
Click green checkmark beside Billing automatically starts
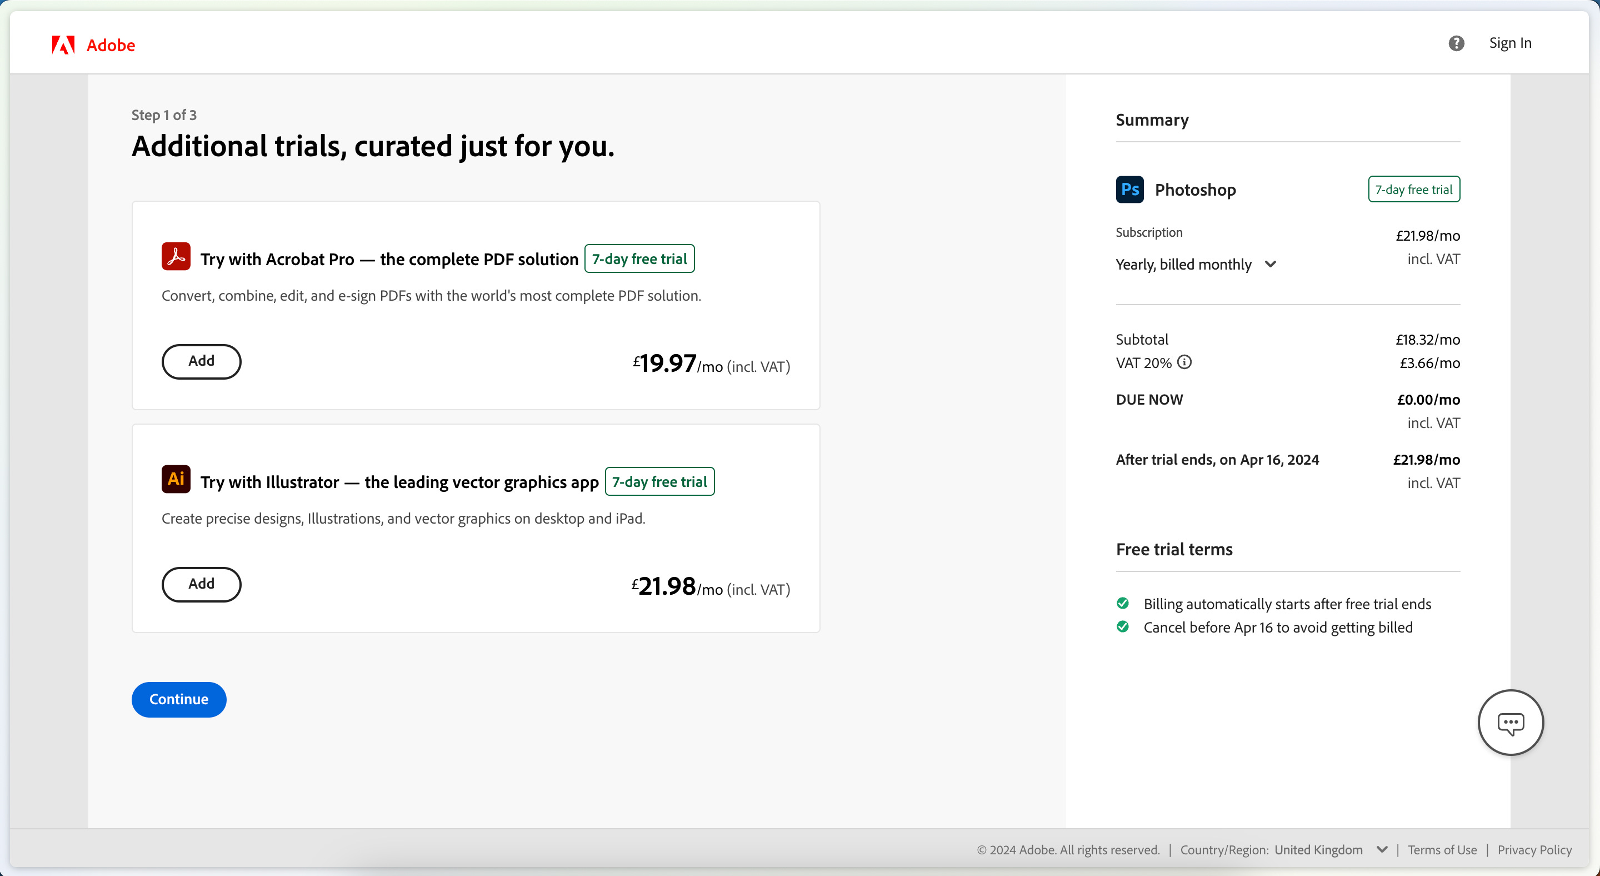1123,603
